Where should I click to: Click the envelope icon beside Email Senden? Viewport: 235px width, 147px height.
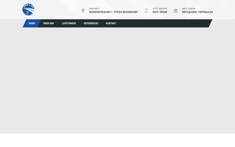click(x=176, y=11)
